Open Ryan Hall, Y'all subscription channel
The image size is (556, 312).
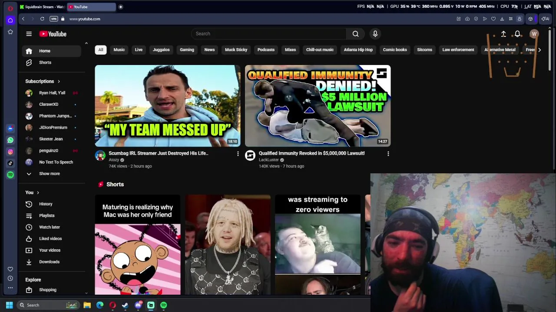(x=52, y=93)
